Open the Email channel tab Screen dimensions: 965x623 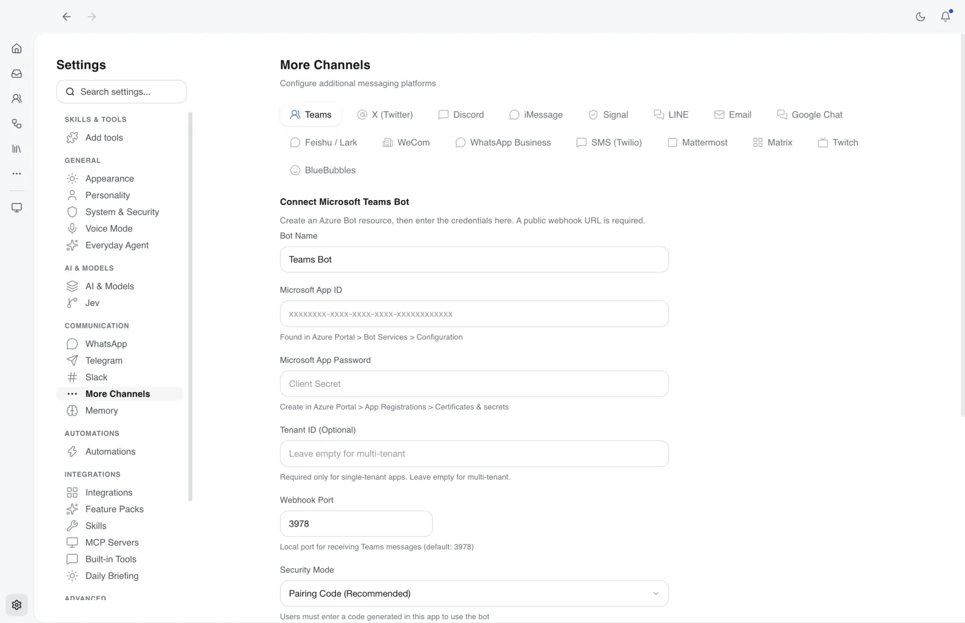[x=733, y=114]
